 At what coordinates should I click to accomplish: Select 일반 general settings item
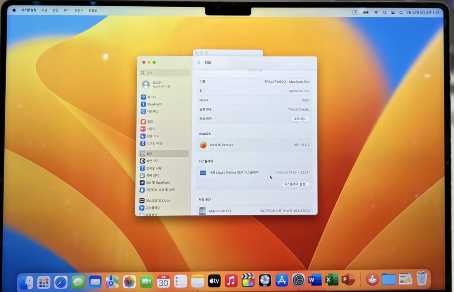tap(164, 153)
